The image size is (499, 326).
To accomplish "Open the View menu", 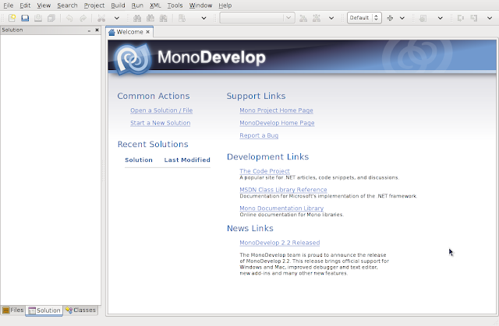I will (44, 5).
